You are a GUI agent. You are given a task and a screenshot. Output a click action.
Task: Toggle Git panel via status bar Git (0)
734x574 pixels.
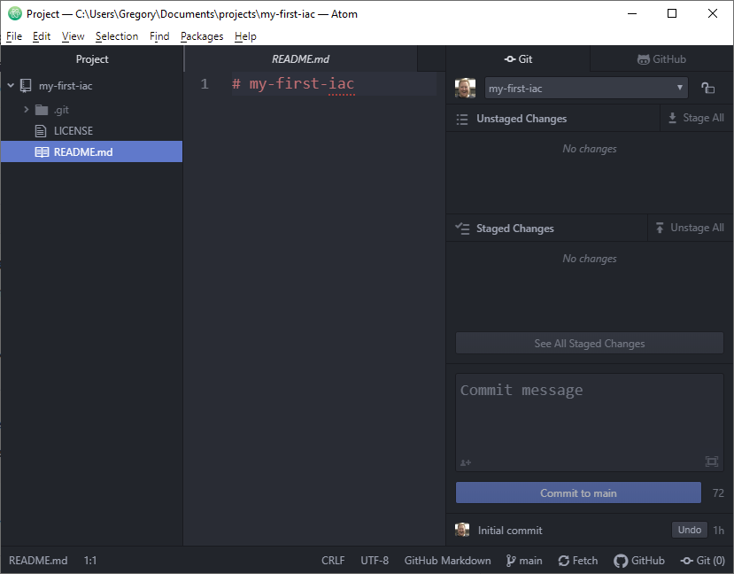tap(703, 561)
